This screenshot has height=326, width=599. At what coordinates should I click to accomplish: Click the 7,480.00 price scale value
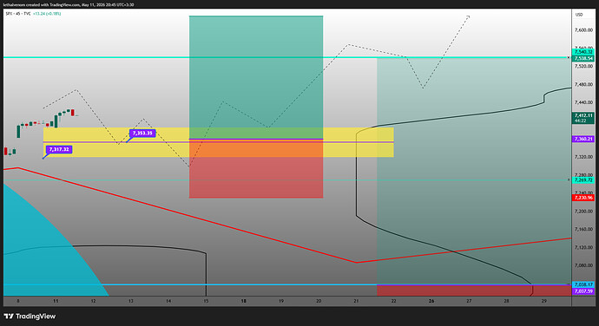pos(583,84)
